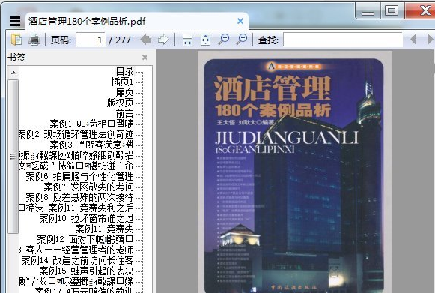Go to previous page arrow

point(146,40)
